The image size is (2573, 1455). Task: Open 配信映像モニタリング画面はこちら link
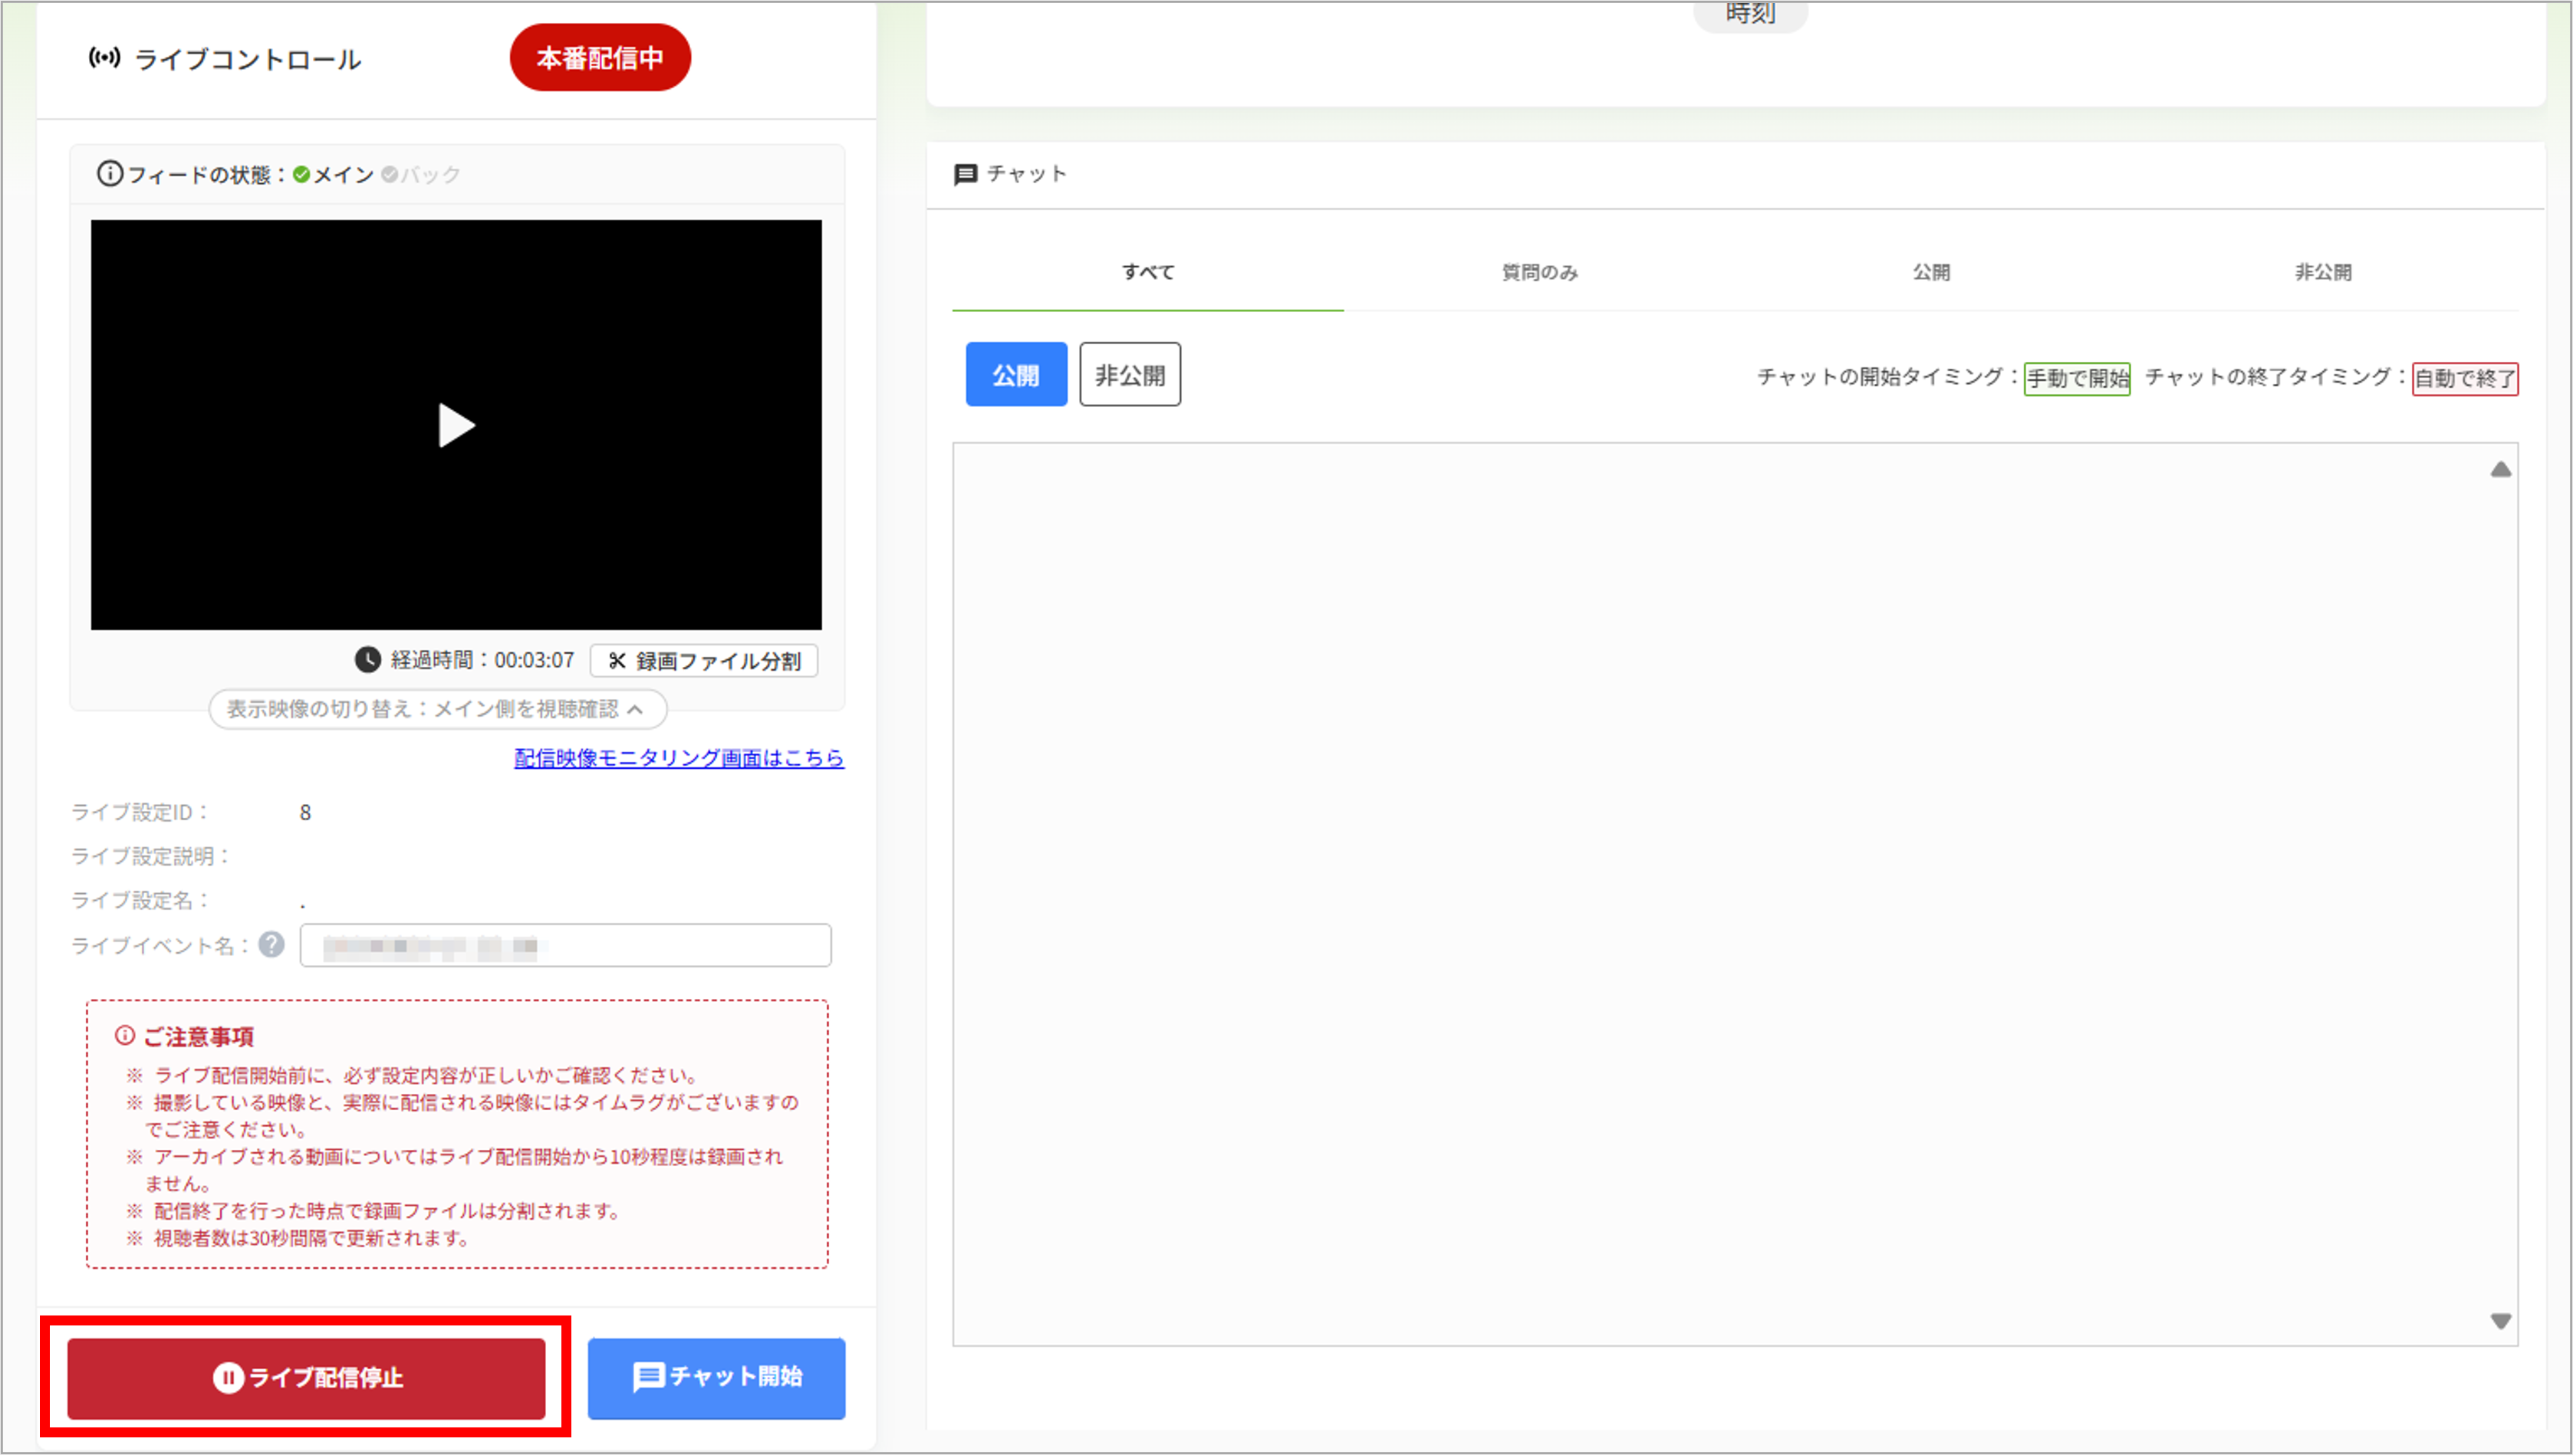pos(679,757)
